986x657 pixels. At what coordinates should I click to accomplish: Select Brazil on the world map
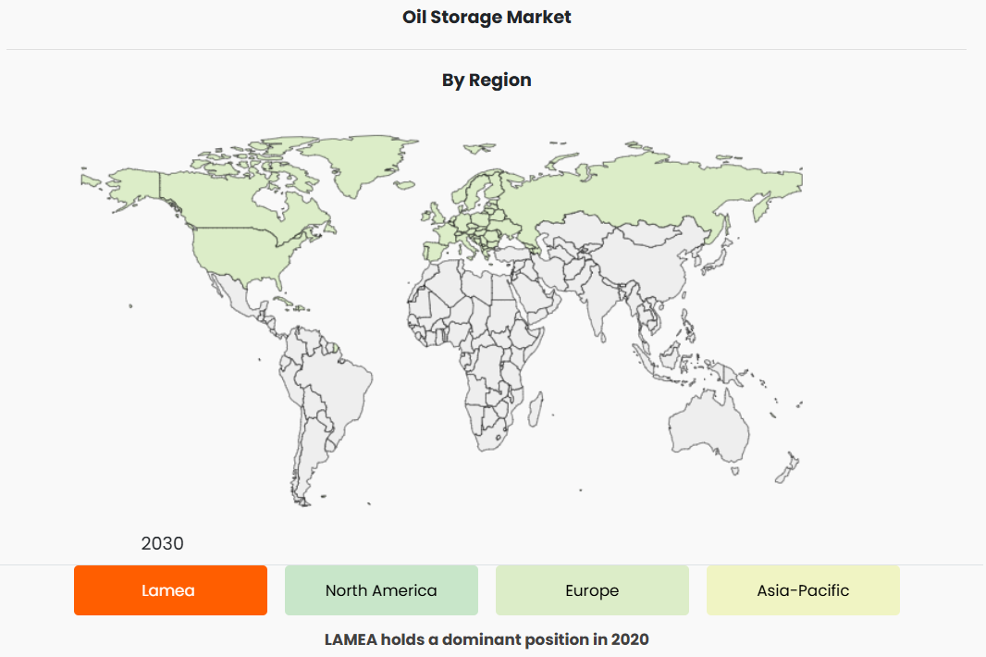(338, 379)
